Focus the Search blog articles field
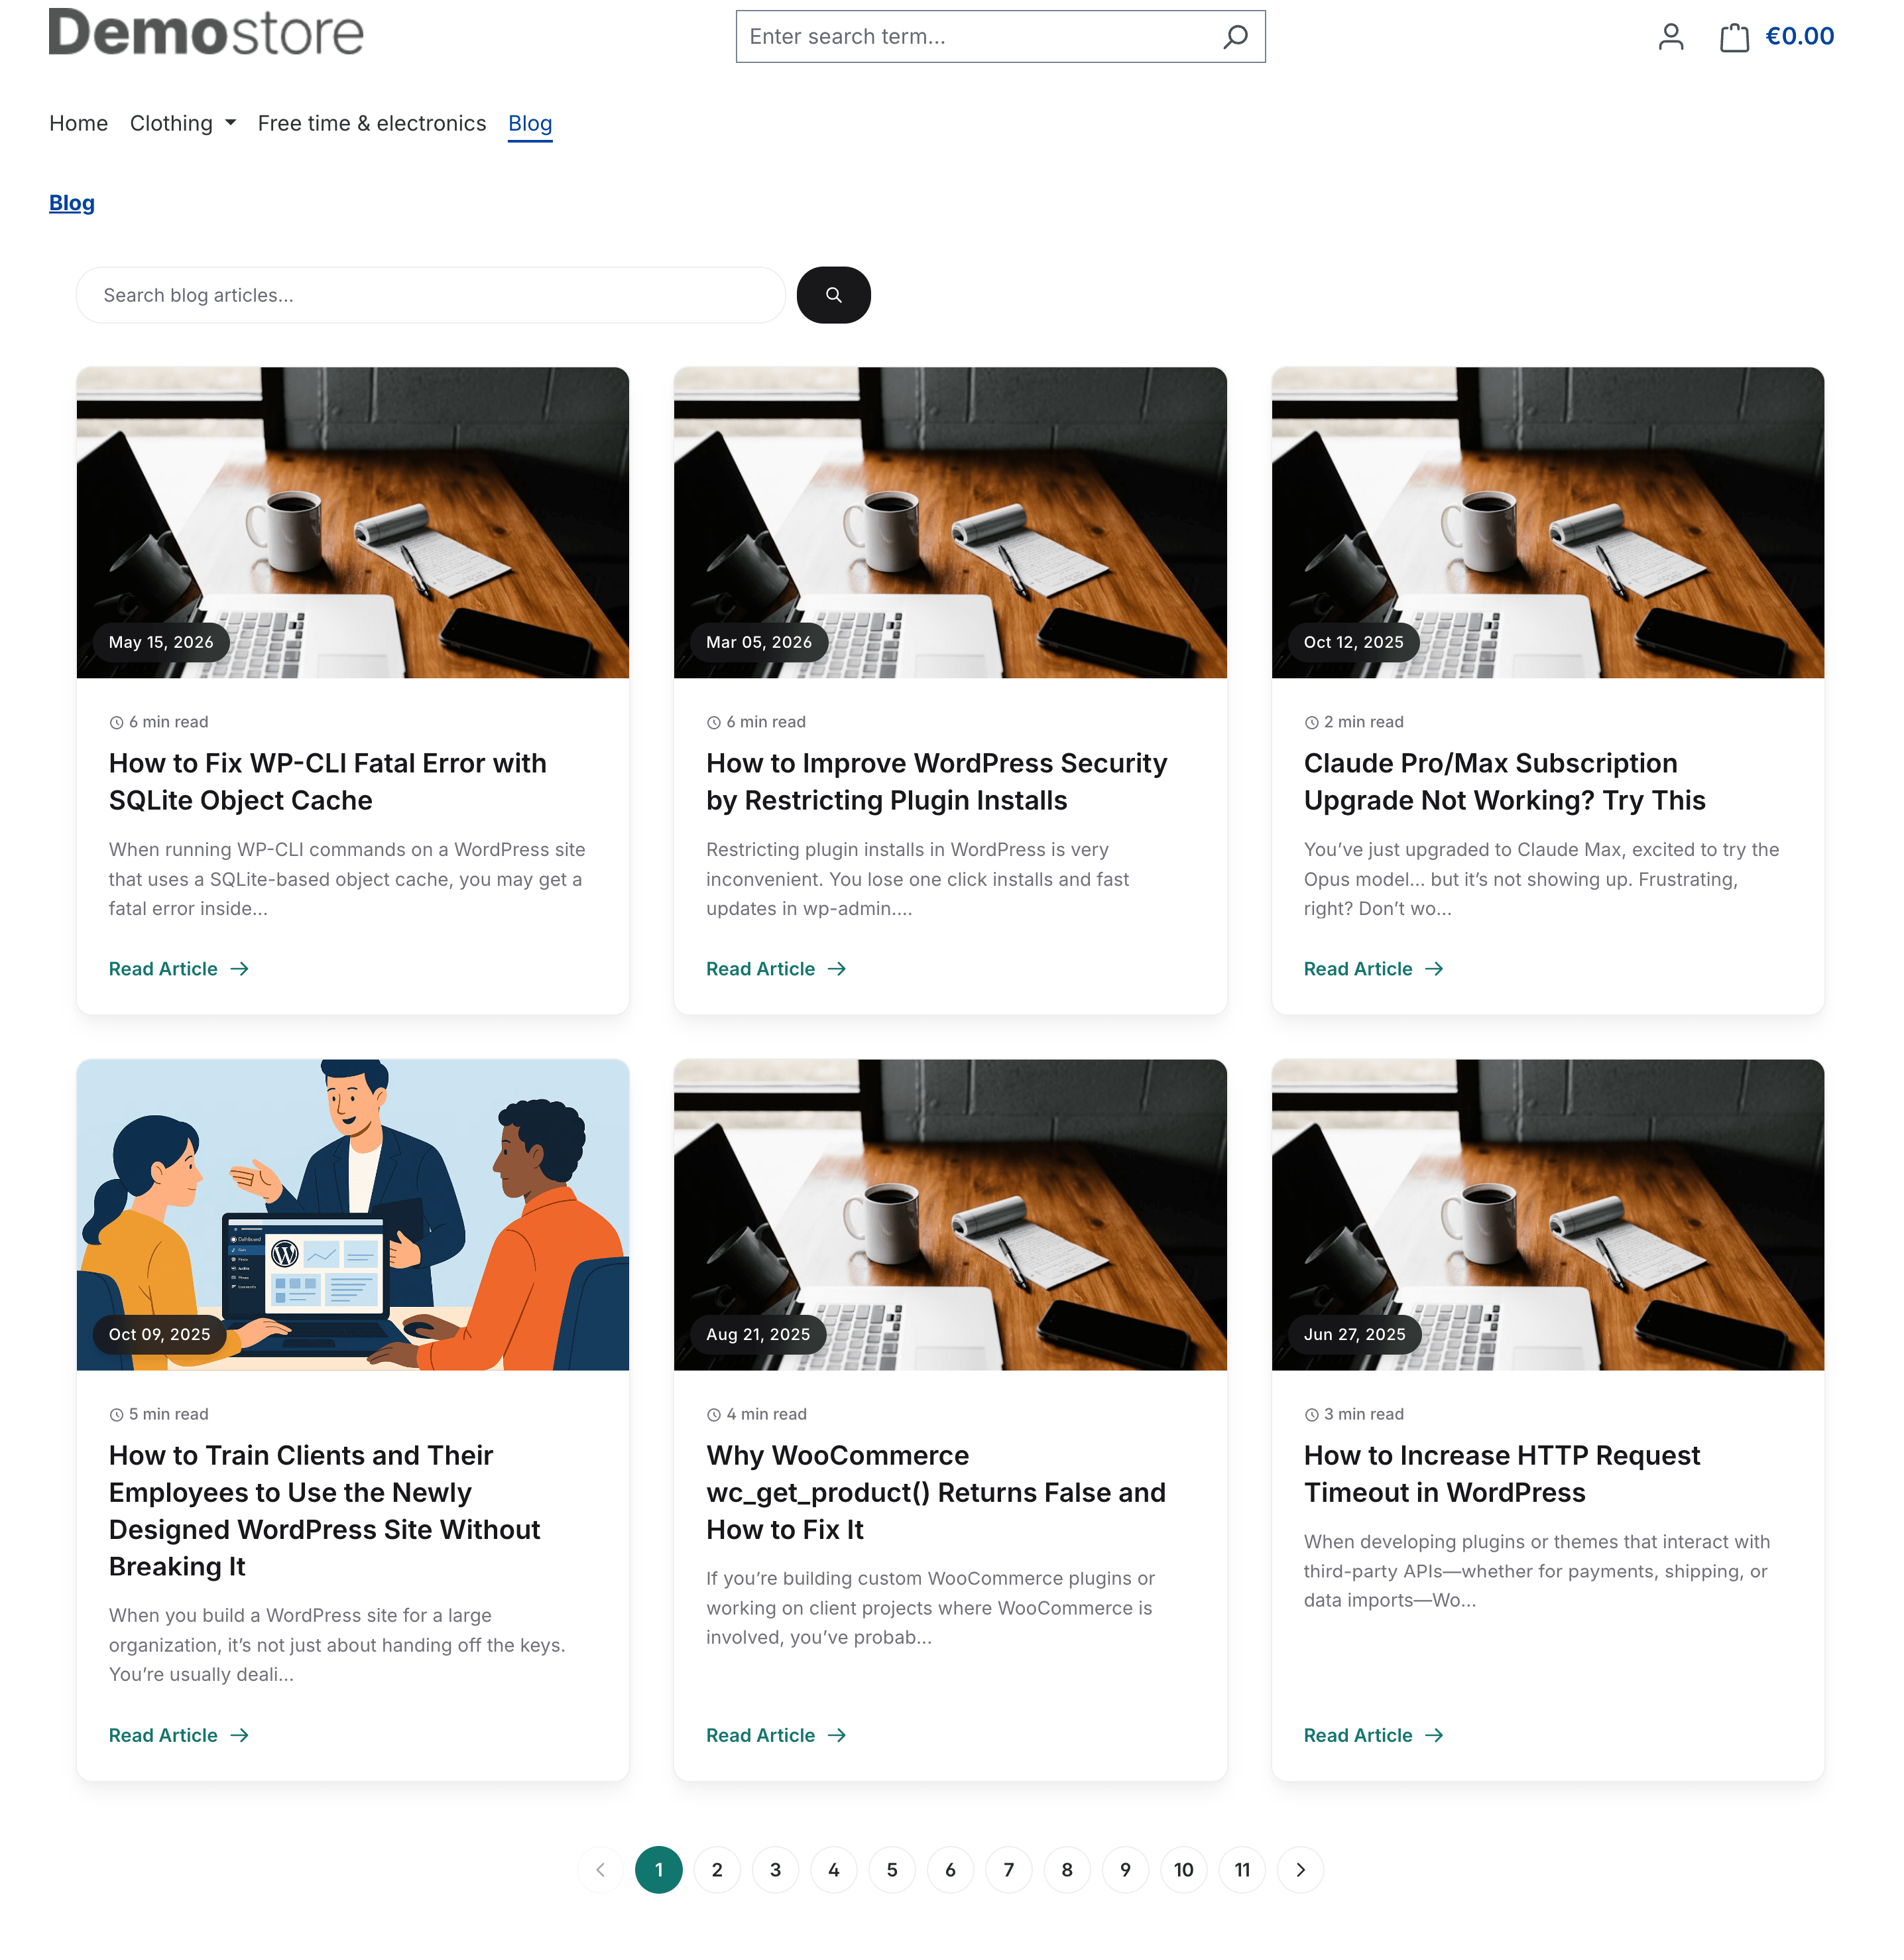 tap(431, 295)
